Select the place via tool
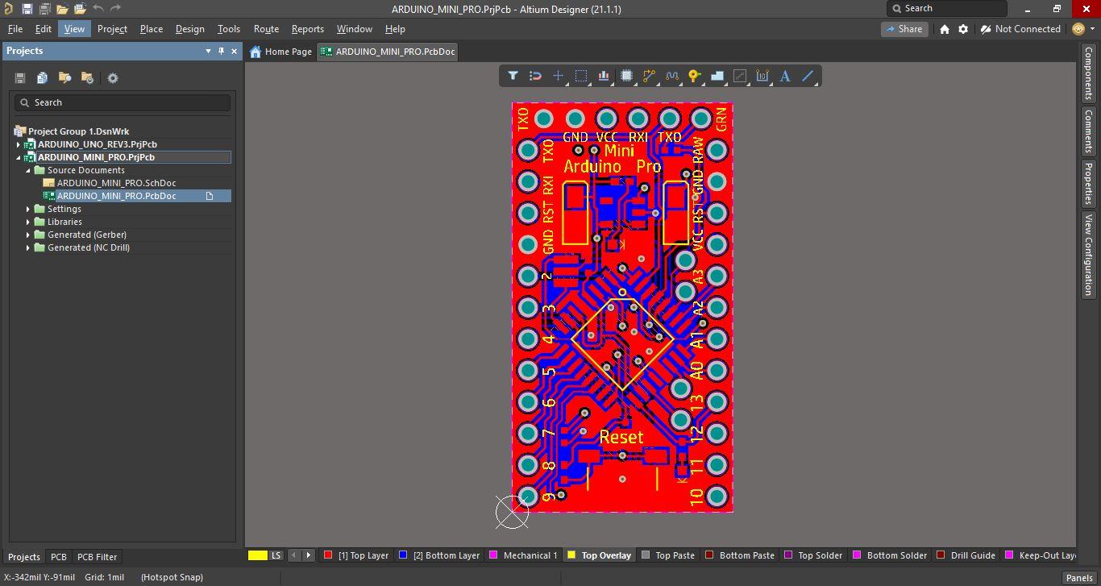 694,76
